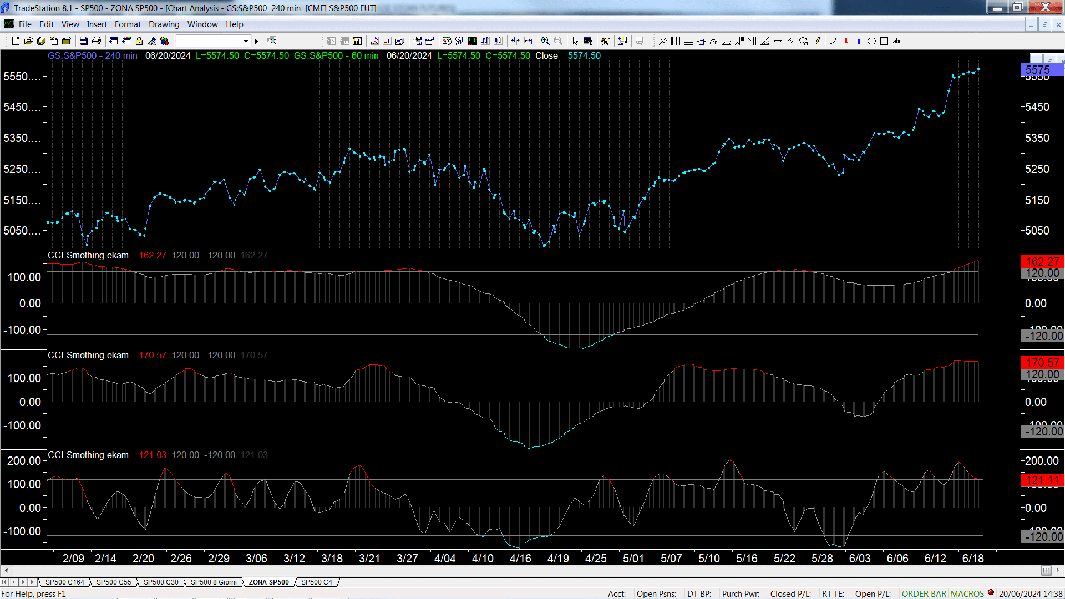Select the ZONA SP500 tab

click(269, 582)
